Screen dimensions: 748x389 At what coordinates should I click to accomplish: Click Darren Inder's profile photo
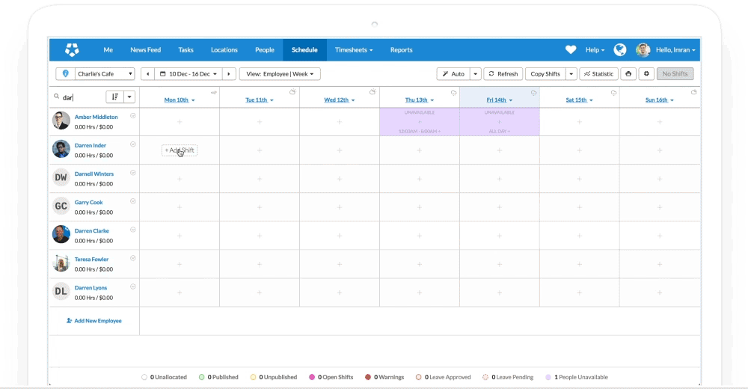(61, 149)
